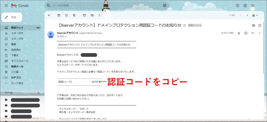Open search filter options icon

click(165, 6)
